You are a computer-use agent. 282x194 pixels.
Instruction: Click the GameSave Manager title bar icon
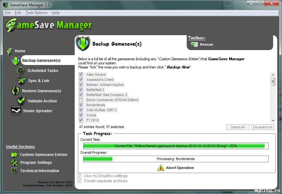coord(6,5)
